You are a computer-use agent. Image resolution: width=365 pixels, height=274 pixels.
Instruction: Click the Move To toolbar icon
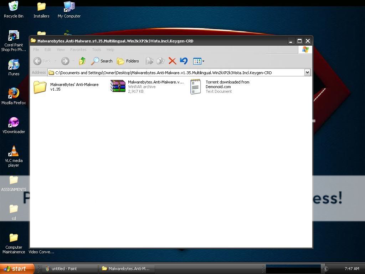pyautogui.click(x=149, y=61)
